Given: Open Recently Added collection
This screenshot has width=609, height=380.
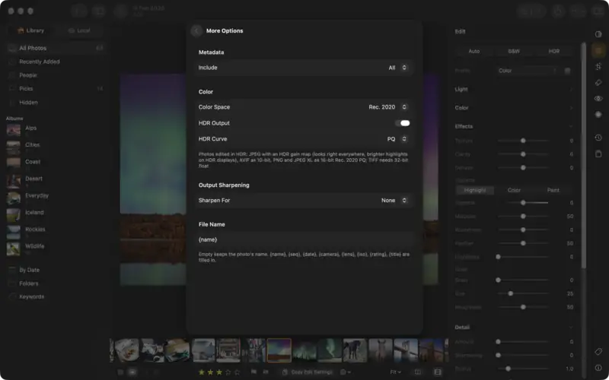Looking at the screenshot, I should coord(56,62).
